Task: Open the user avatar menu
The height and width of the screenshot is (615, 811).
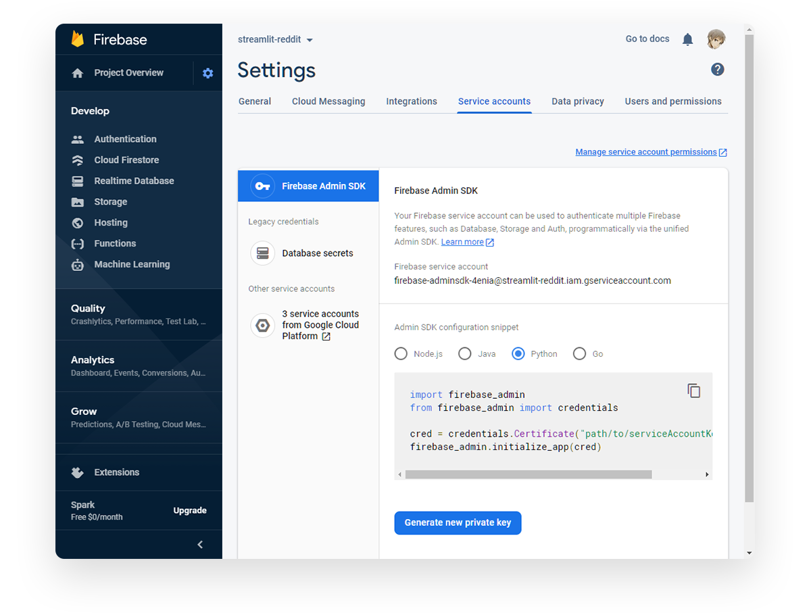Action: (716, 39)
